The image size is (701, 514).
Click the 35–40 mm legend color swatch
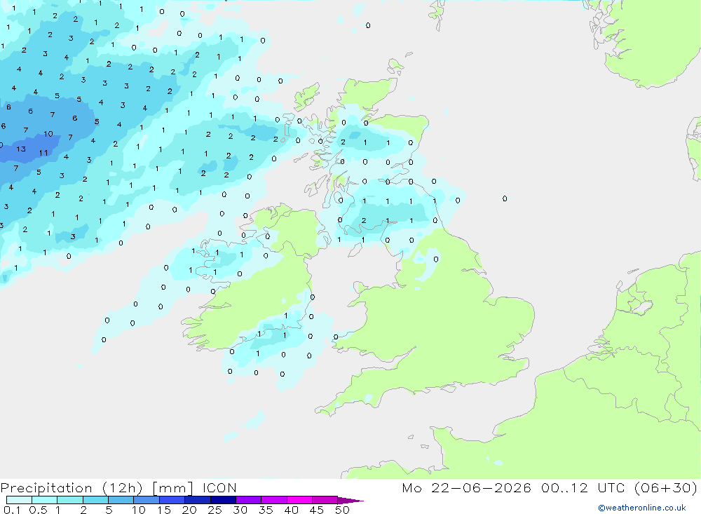[x=274, y=500]
